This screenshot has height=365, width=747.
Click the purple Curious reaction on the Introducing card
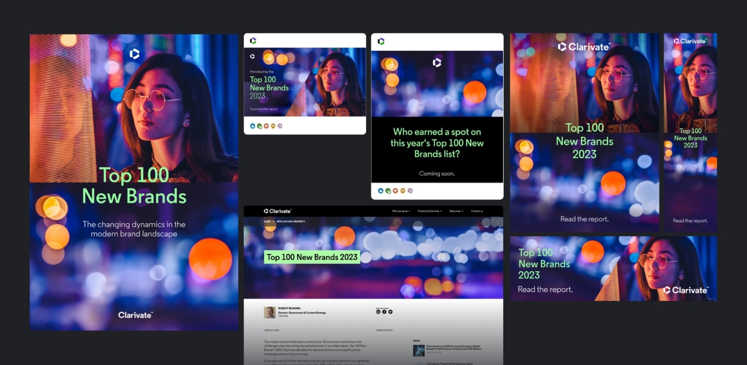coord(280,126)
